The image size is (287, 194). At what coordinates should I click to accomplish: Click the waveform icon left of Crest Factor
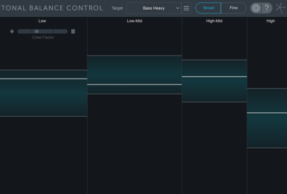point(12,31)
